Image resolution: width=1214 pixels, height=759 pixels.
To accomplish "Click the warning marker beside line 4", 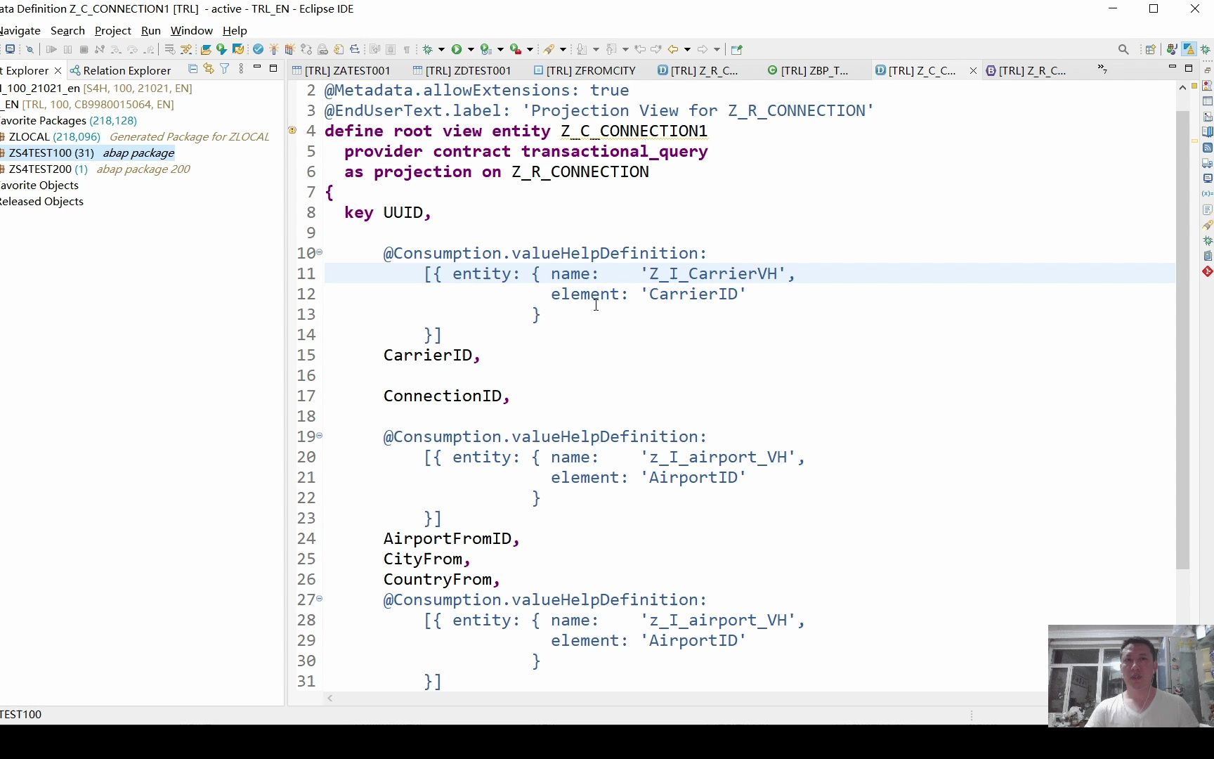I will [x=292, y=131].
